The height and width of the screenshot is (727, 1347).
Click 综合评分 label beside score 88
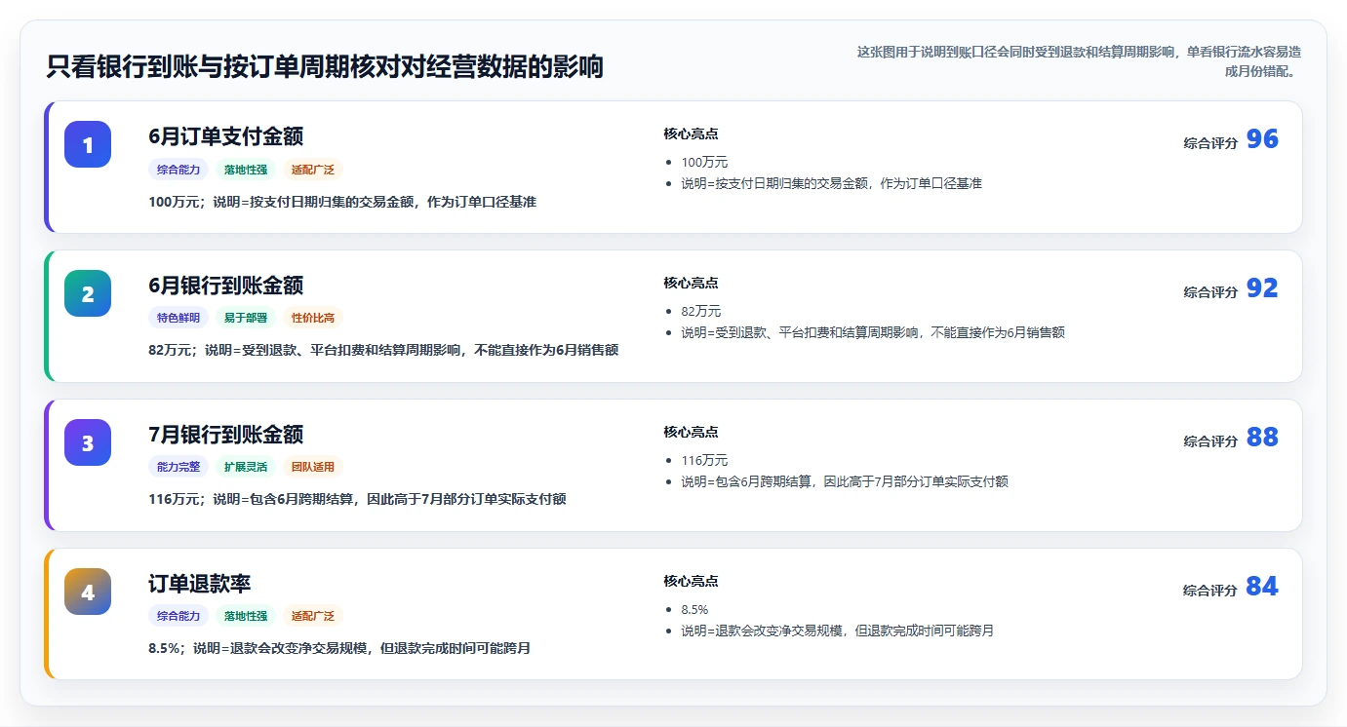[x=1210, y=440]
